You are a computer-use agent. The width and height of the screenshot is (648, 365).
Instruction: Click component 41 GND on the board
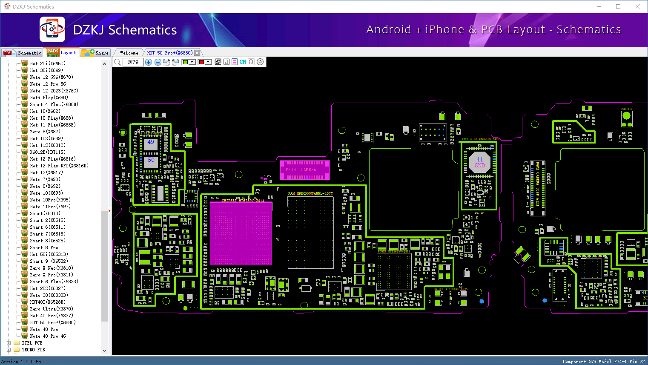click(480, 162)
